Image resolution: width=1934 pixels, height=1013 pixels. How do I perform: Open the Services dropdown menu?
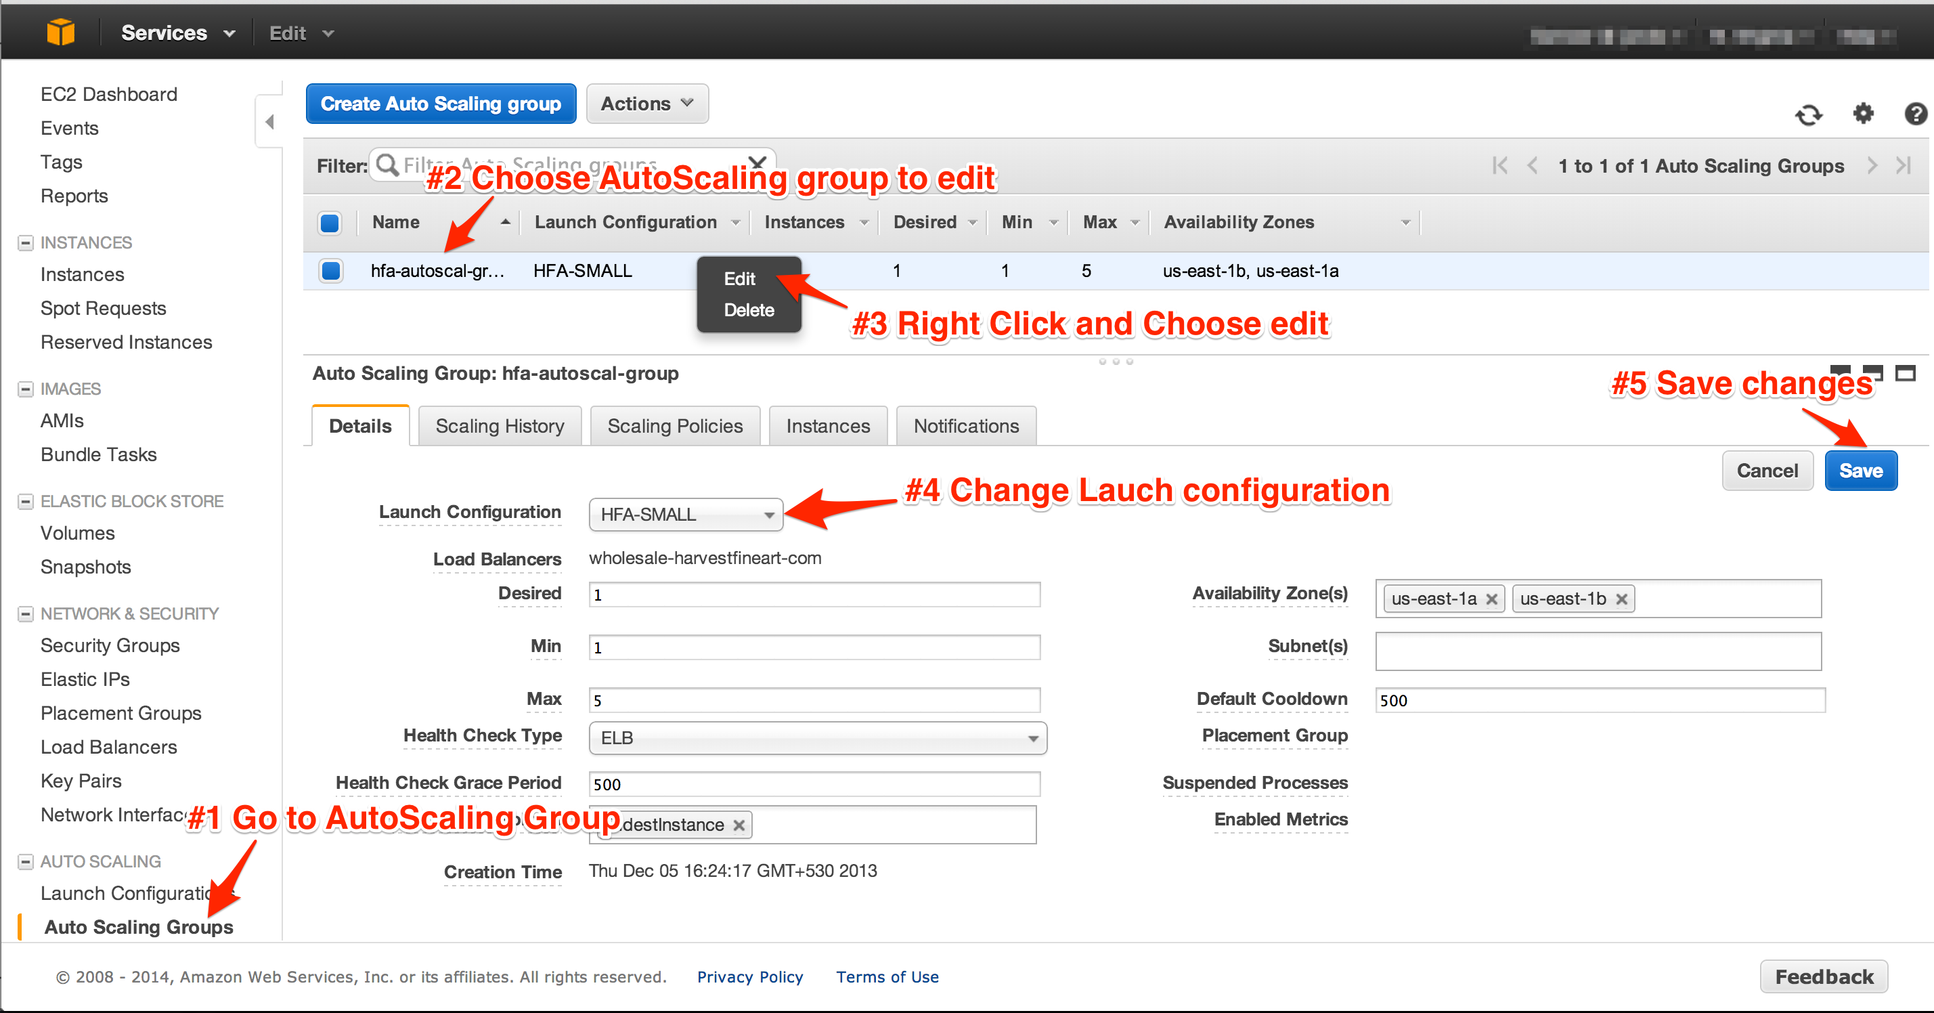pyautogui.click(x=178, y=33)
